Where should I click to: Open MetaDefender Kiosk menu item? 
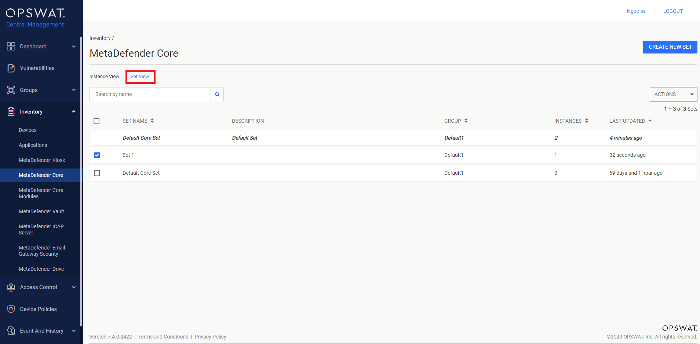click(x=42, y=160)
